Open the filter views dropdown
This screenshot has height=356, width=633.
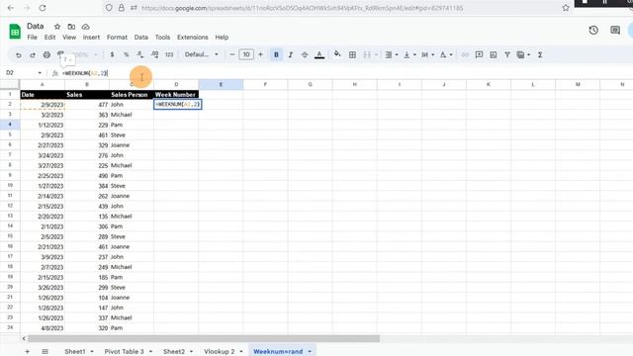pos(523,55)
